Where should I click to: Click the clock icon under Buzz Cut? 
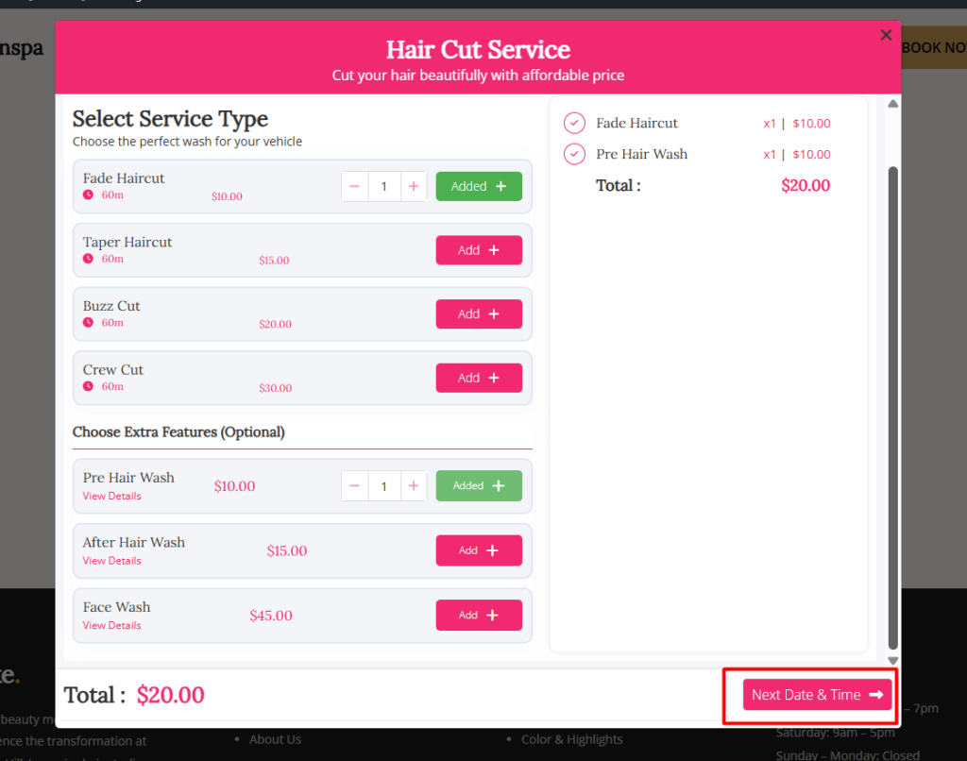click(x=88, y=323)
